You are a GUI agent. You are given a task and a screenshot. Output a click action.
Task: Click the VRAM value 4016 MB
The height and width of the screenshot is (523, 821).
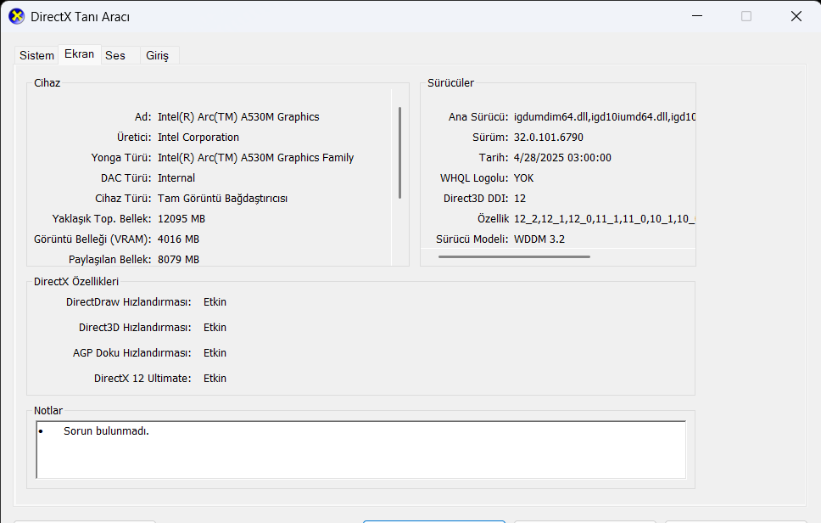[179, 239]
